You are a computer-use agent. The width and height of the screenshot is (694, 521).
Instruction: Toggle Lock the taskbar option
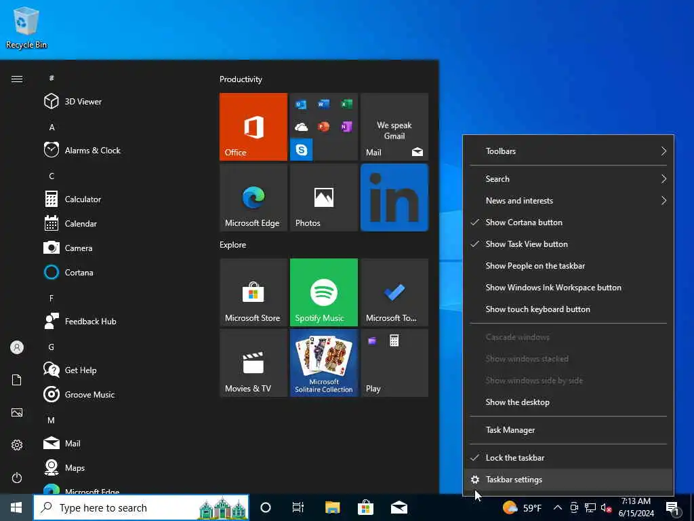(x=569, y=458)
